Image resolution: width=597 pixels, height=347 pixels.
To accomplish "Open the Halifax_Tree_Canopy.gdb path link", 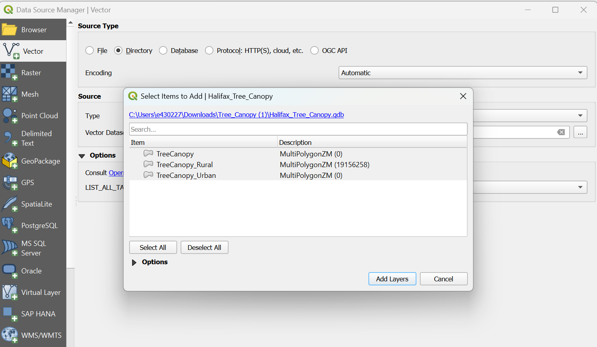I will point(236,115).
